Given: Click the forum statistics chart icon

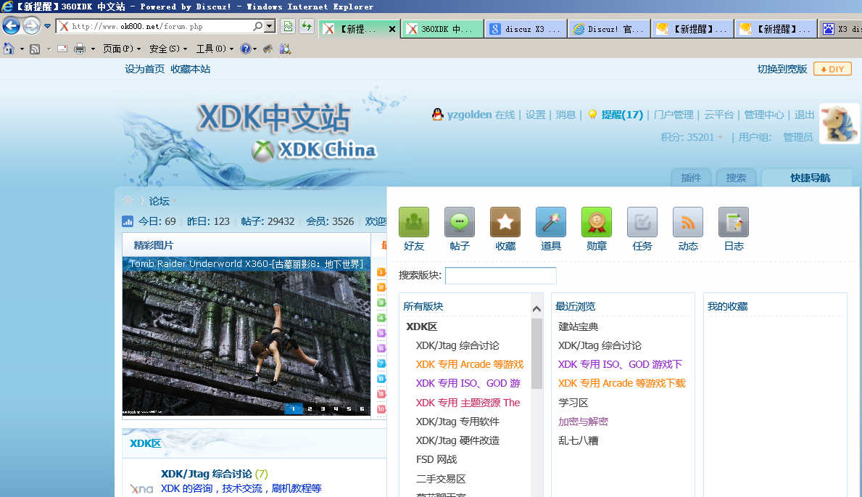Looking at the screenshot, I should click(128, 221).
